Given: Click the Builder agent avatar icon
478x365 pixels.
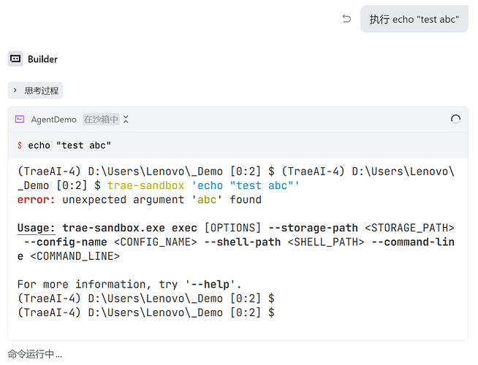Looking at the screenshot, I should pyautogui.click(x=15, y=59).
